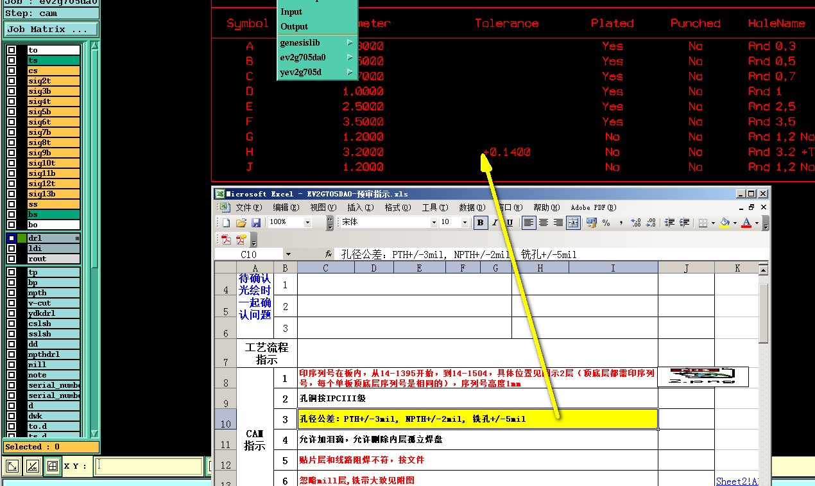
Task: Click the Excel formula bar text
Action: click(458, 255)
